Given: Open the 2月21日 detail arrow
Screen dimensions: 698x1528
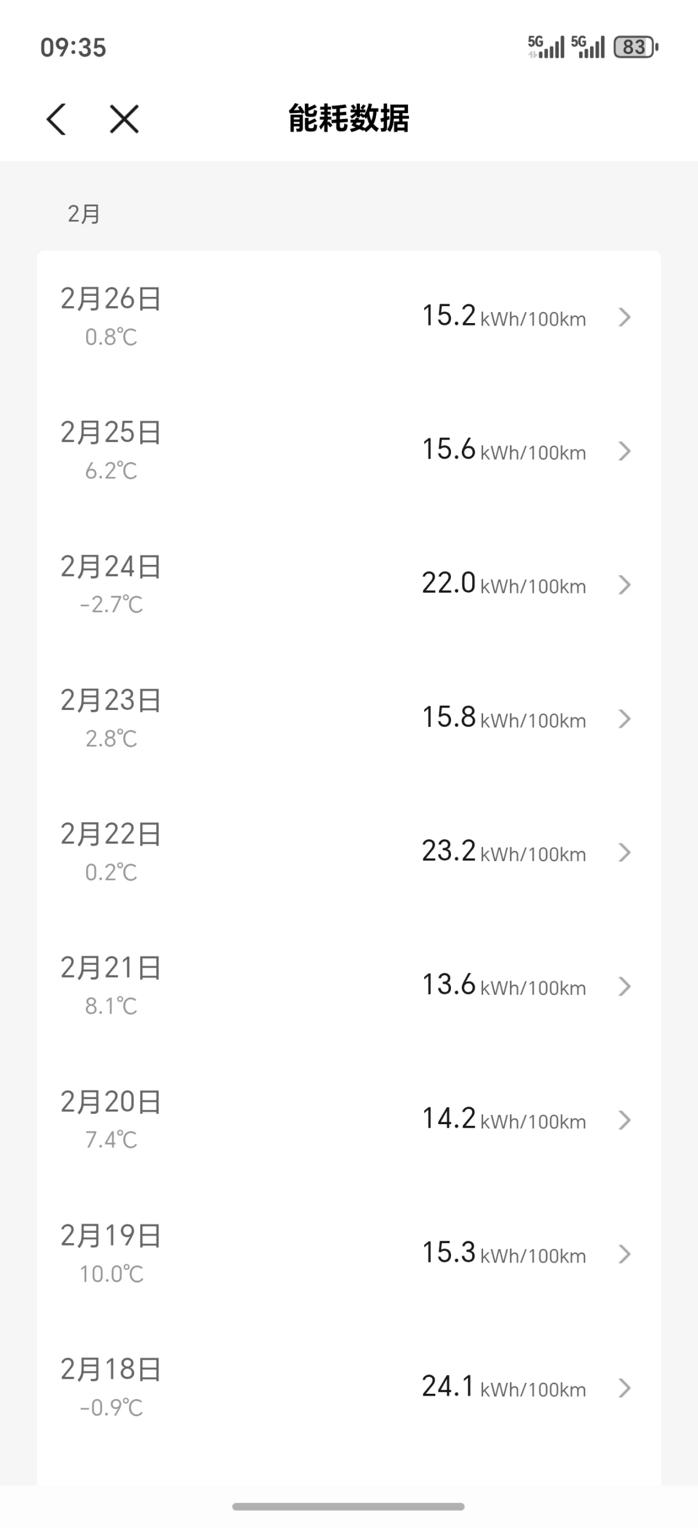Looking at the screenshot, I should tap(624, 987).
